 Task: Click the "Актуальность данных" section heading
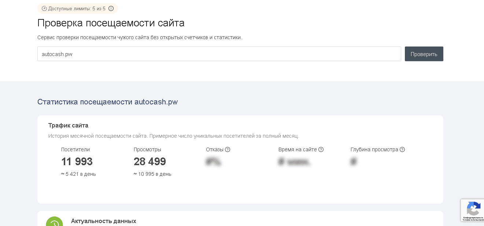click(104, 221)
